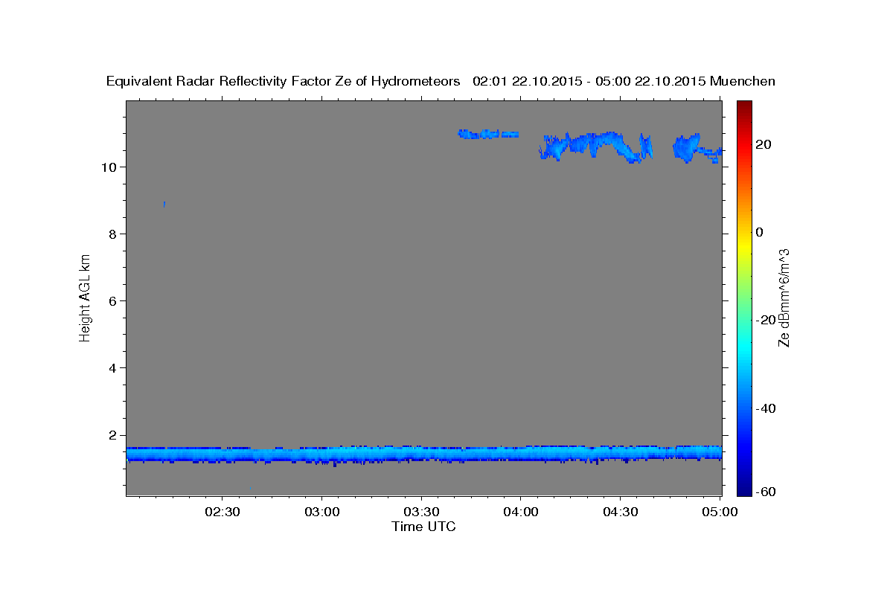Click the '03:00' time tick label

(x=322, y=512)
